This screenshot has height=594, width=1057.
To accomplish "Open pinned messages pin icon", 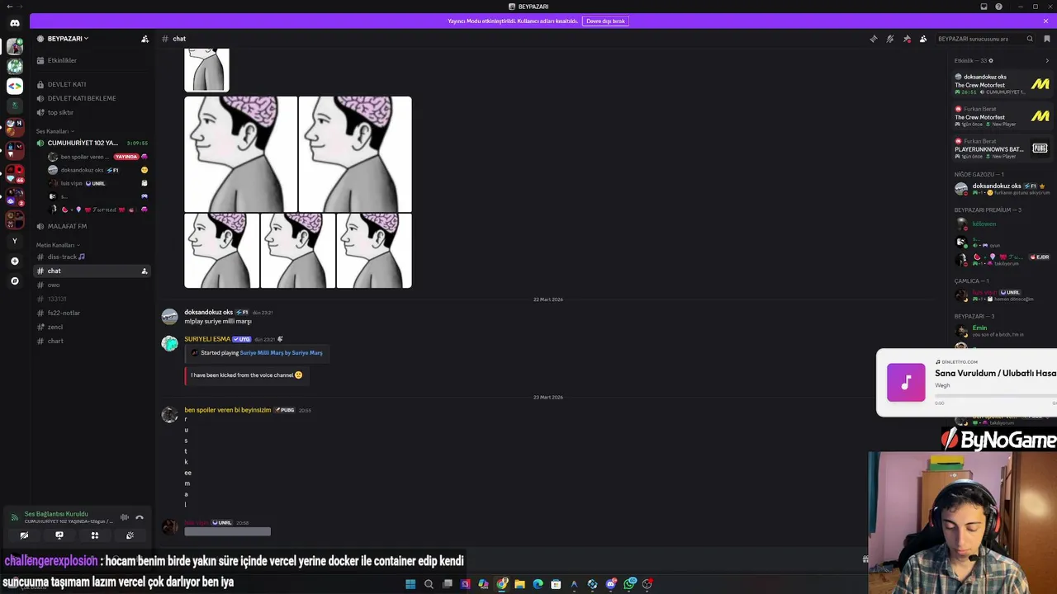I will [907, 39].
